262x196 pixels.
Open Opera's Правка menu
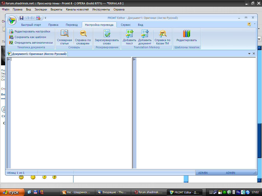[x=18, y=9]
